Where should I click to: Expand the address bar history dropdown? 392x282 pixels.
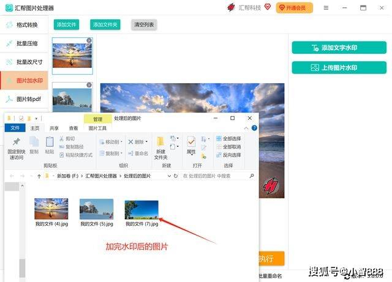(x=169, y=176)
